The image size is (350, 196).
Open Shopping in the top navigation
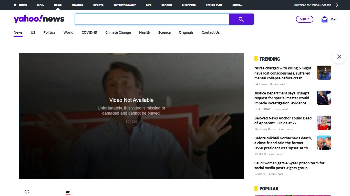(189, 5)
